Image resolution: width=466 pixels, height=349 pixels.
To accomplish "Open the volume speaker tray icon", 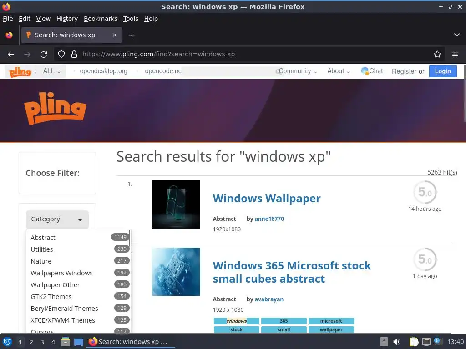I will point(396,342).
